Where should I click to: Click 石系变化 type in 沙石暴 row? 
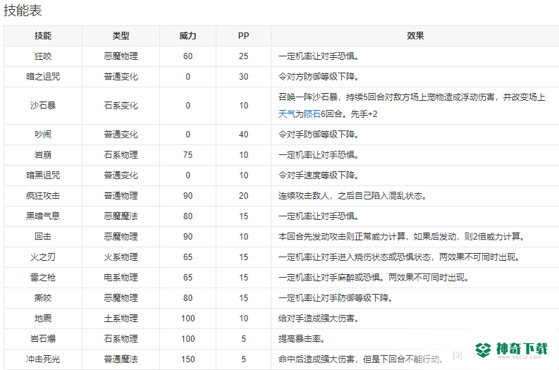click(121, 106)
